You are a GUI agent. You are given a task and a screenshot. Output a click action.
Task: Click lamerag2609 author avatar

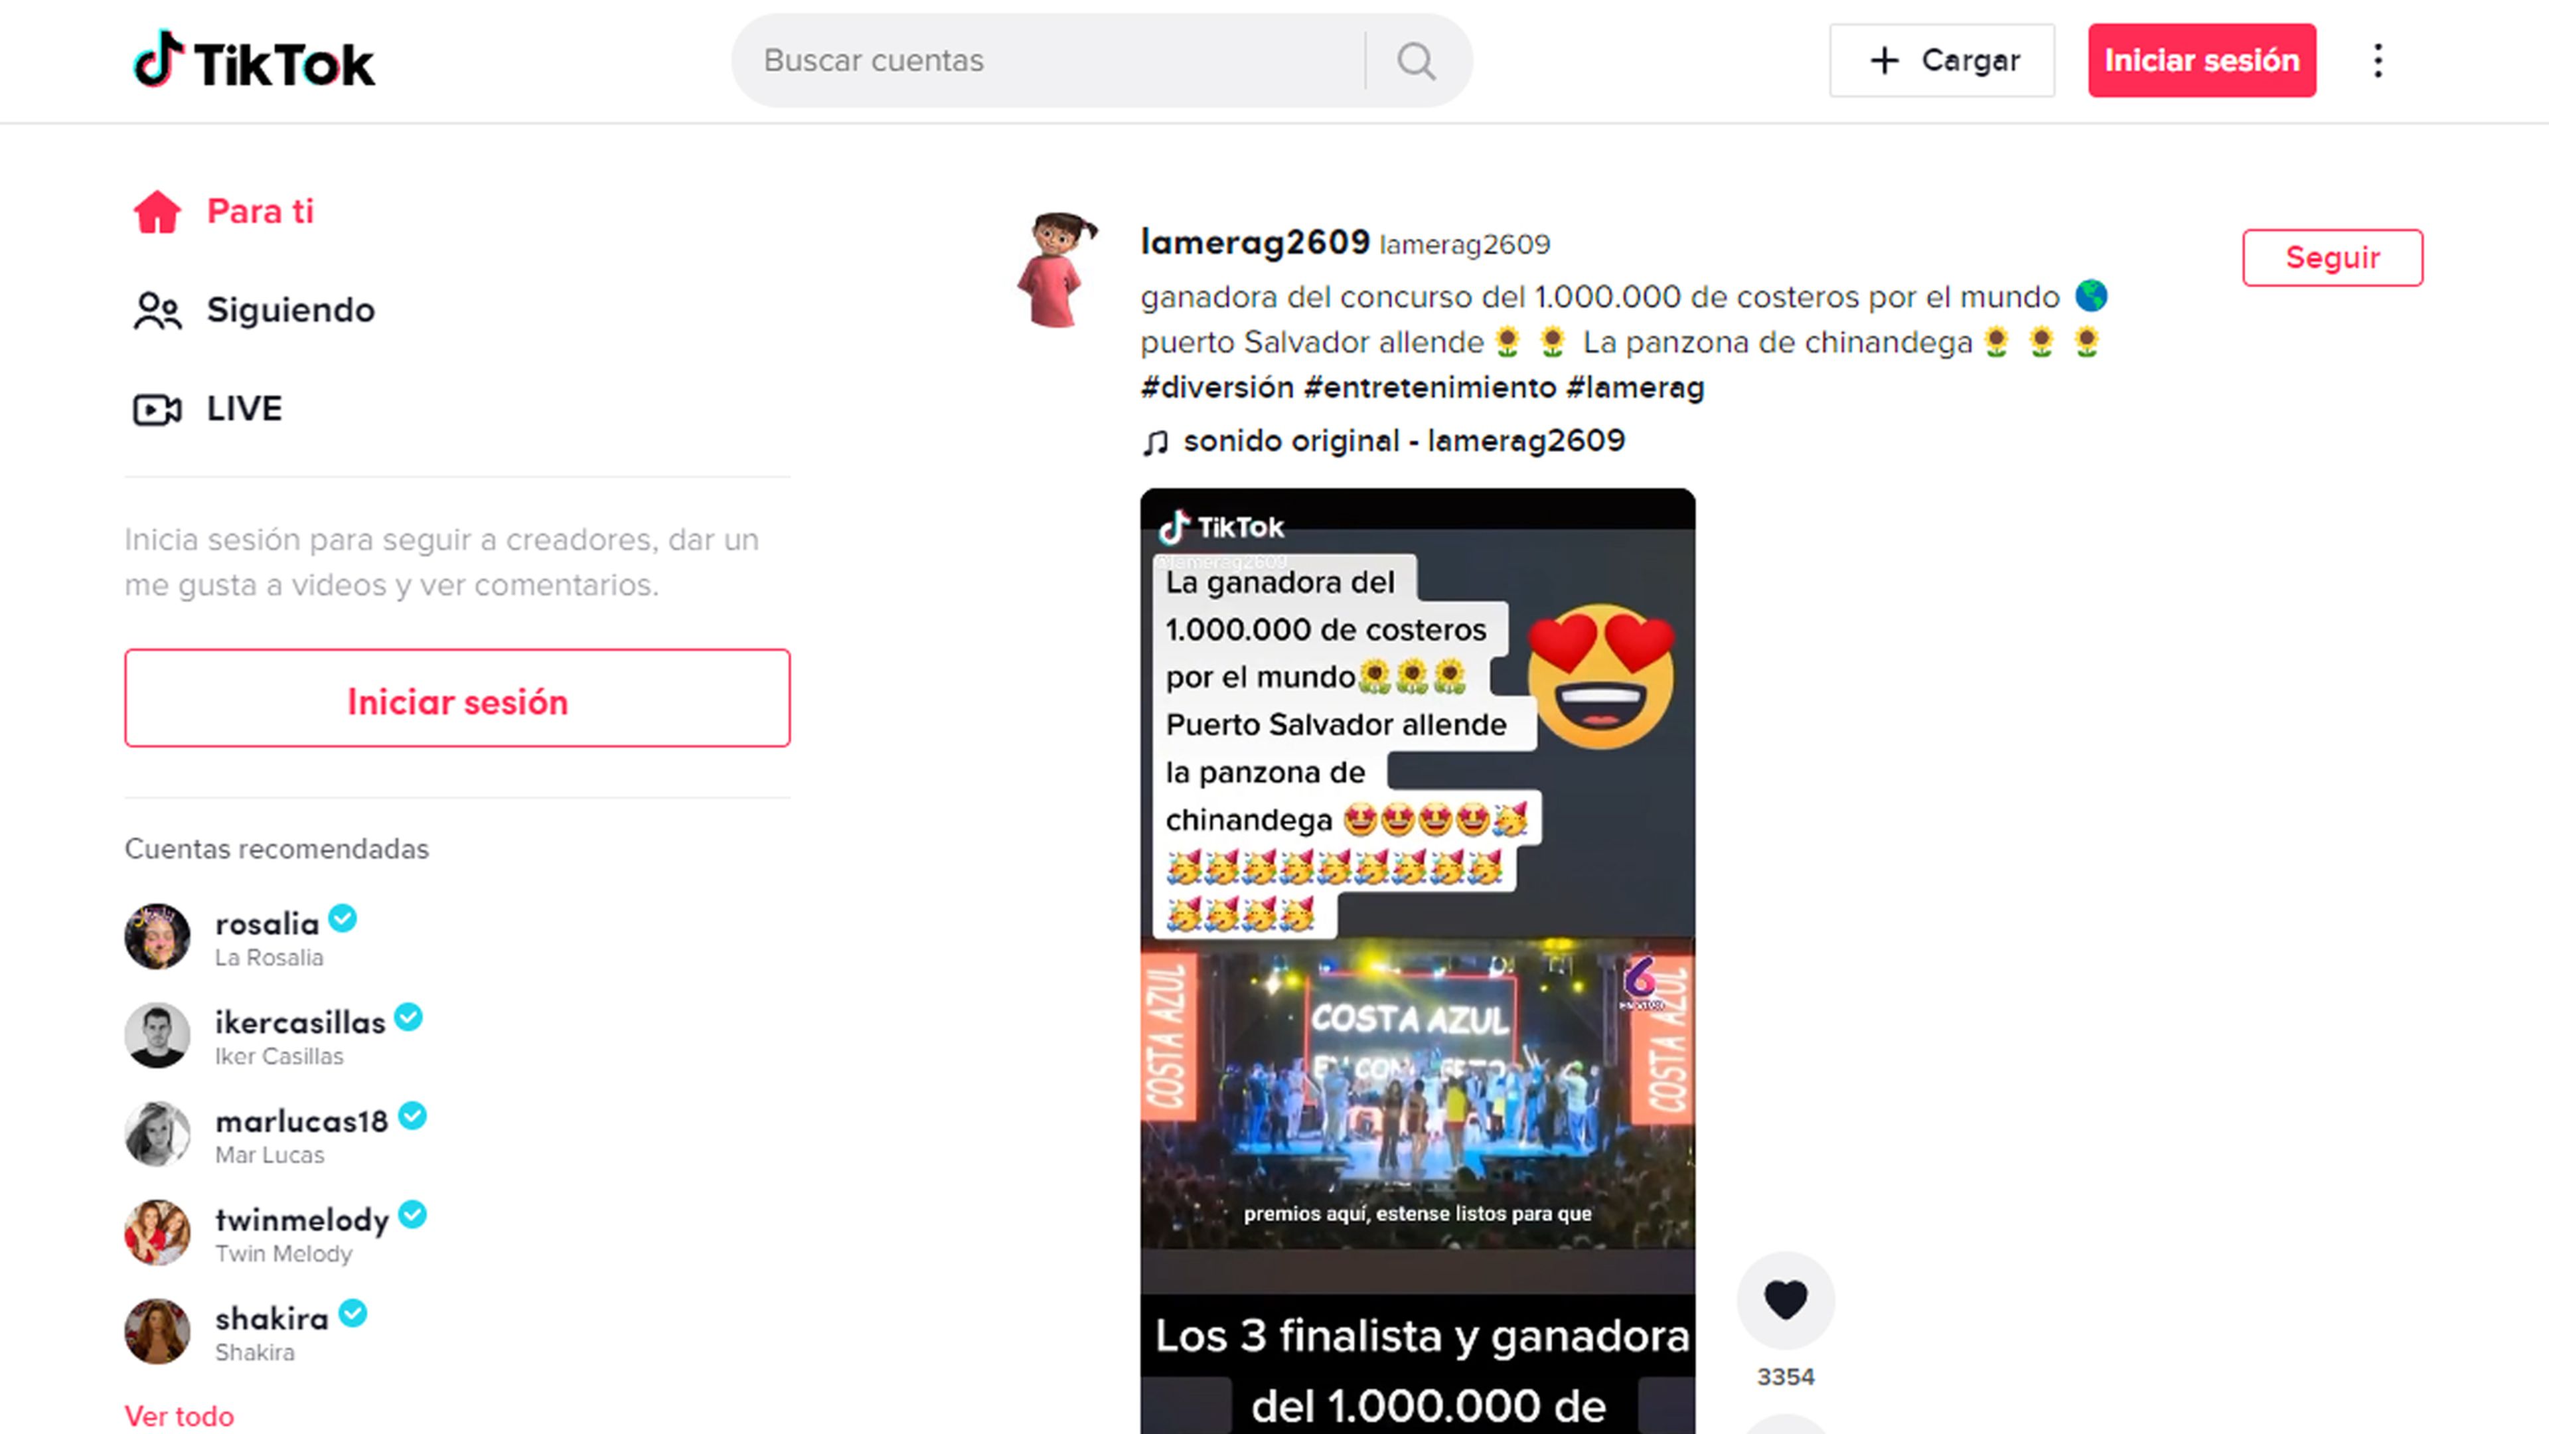coord(1057,268)
